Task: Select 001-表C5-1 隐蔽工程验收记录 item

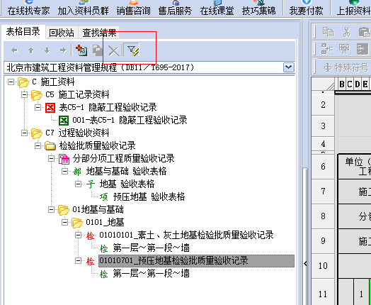Action: [130, 120]
